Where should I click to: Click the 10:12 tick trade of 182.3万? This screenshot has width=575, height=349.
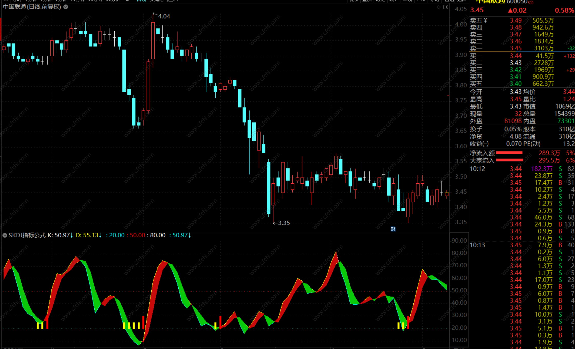[542, 169]
